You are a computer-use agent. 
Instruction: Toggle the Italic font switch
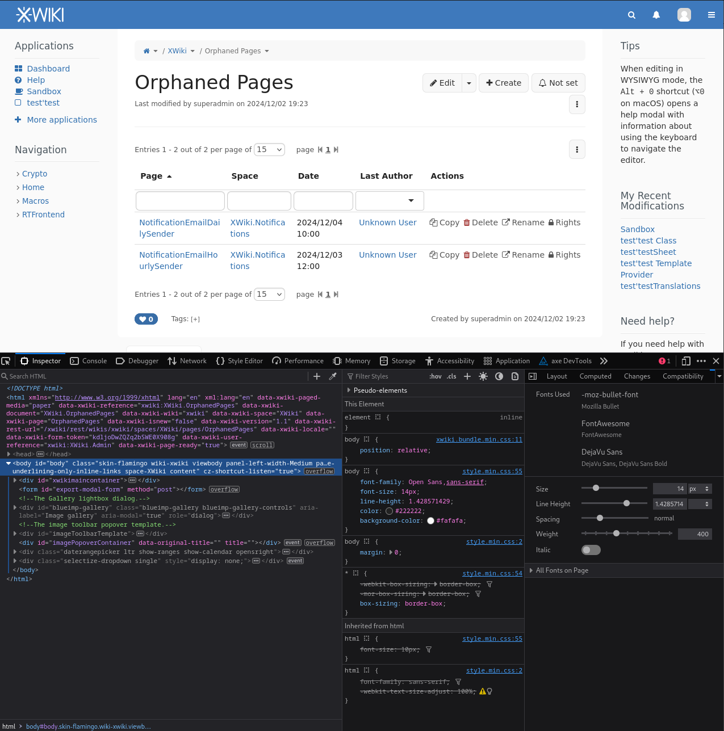point(591,549)
